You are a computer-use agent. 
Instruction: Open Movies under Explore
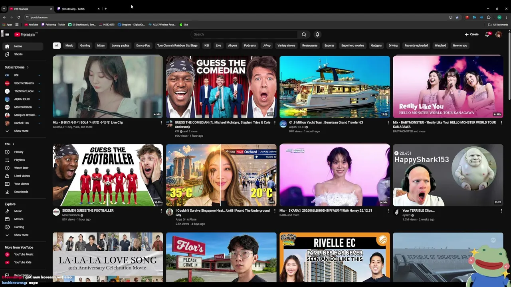pos(22,219)
